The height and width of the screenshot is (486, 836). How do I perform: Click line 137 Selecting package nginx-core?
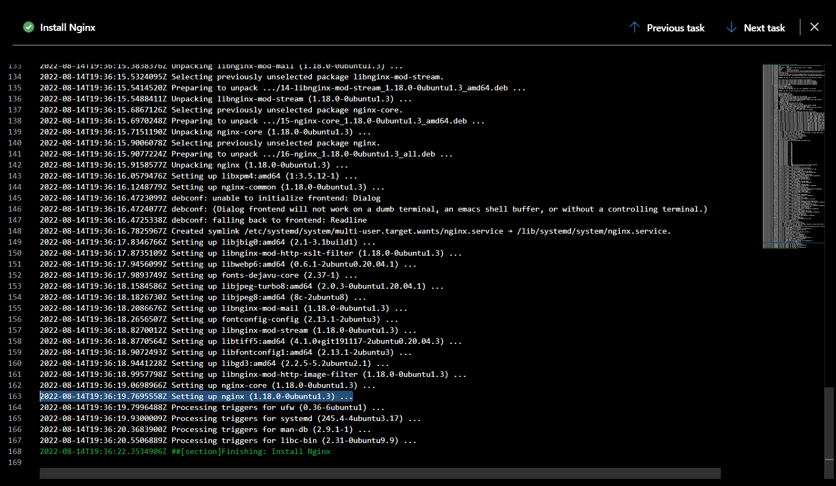coord(221,110)
